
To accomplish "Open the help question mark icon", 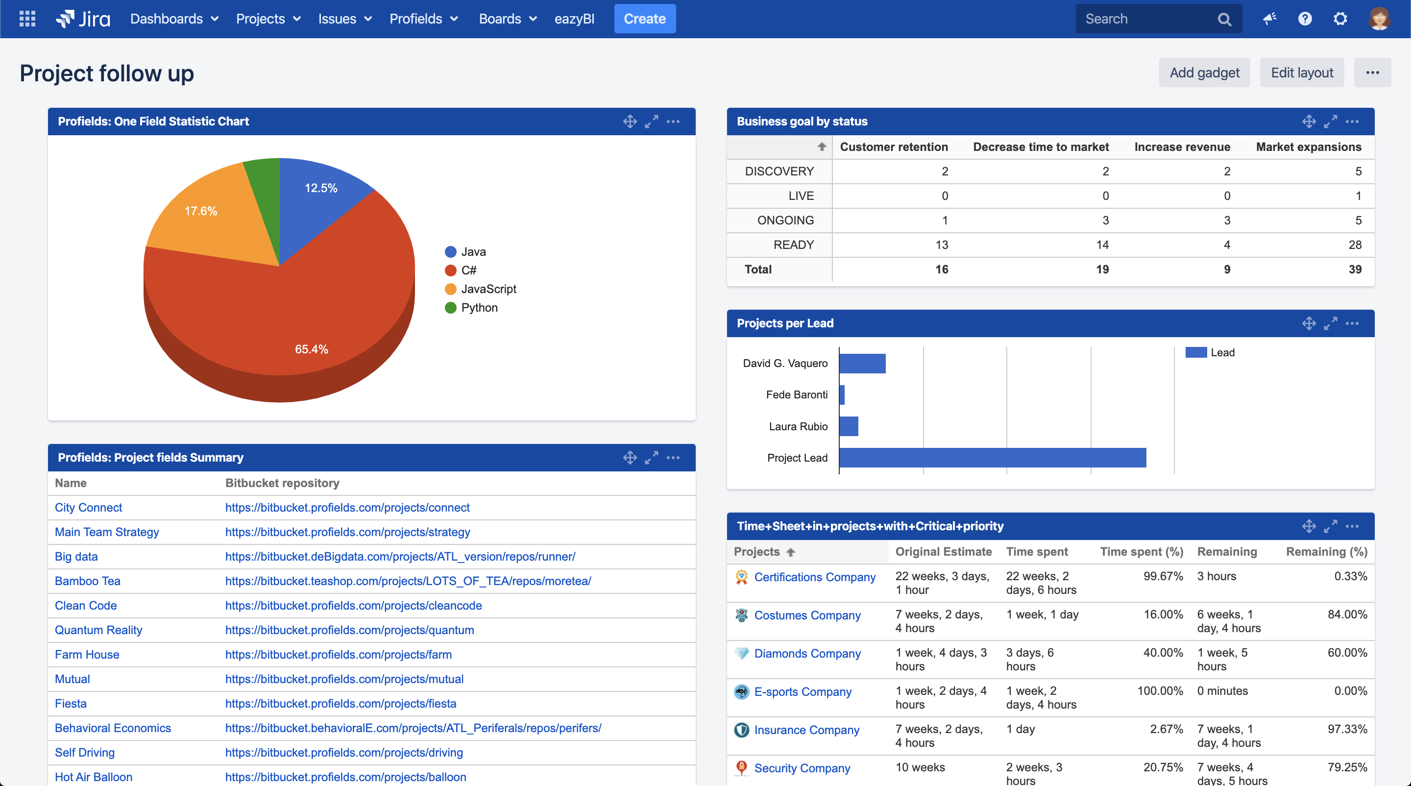I will (1305, 19).
